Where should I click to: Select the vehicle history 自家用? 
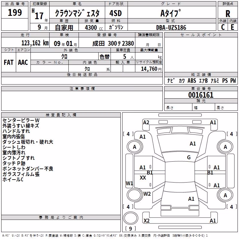click(64, 27)
